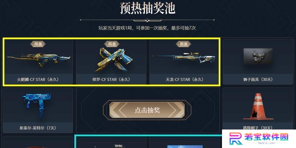The image size is (296, 148).
Task: Open the 若宝软件园 watermark text link
Action: 266,137
